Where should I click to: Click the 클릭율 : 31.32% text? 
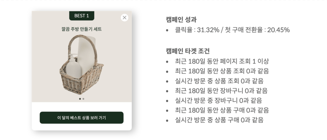(197, 30)
